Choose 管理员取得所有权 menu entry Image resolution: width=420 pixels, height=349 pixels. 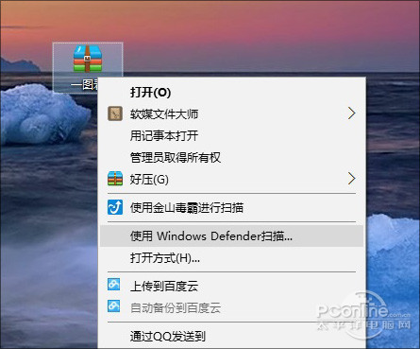pos(231,157)
